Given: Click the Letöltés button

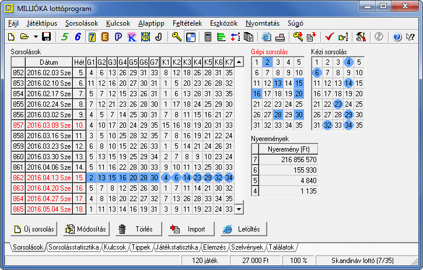Looking at the screenshot, I should (244, 229).
